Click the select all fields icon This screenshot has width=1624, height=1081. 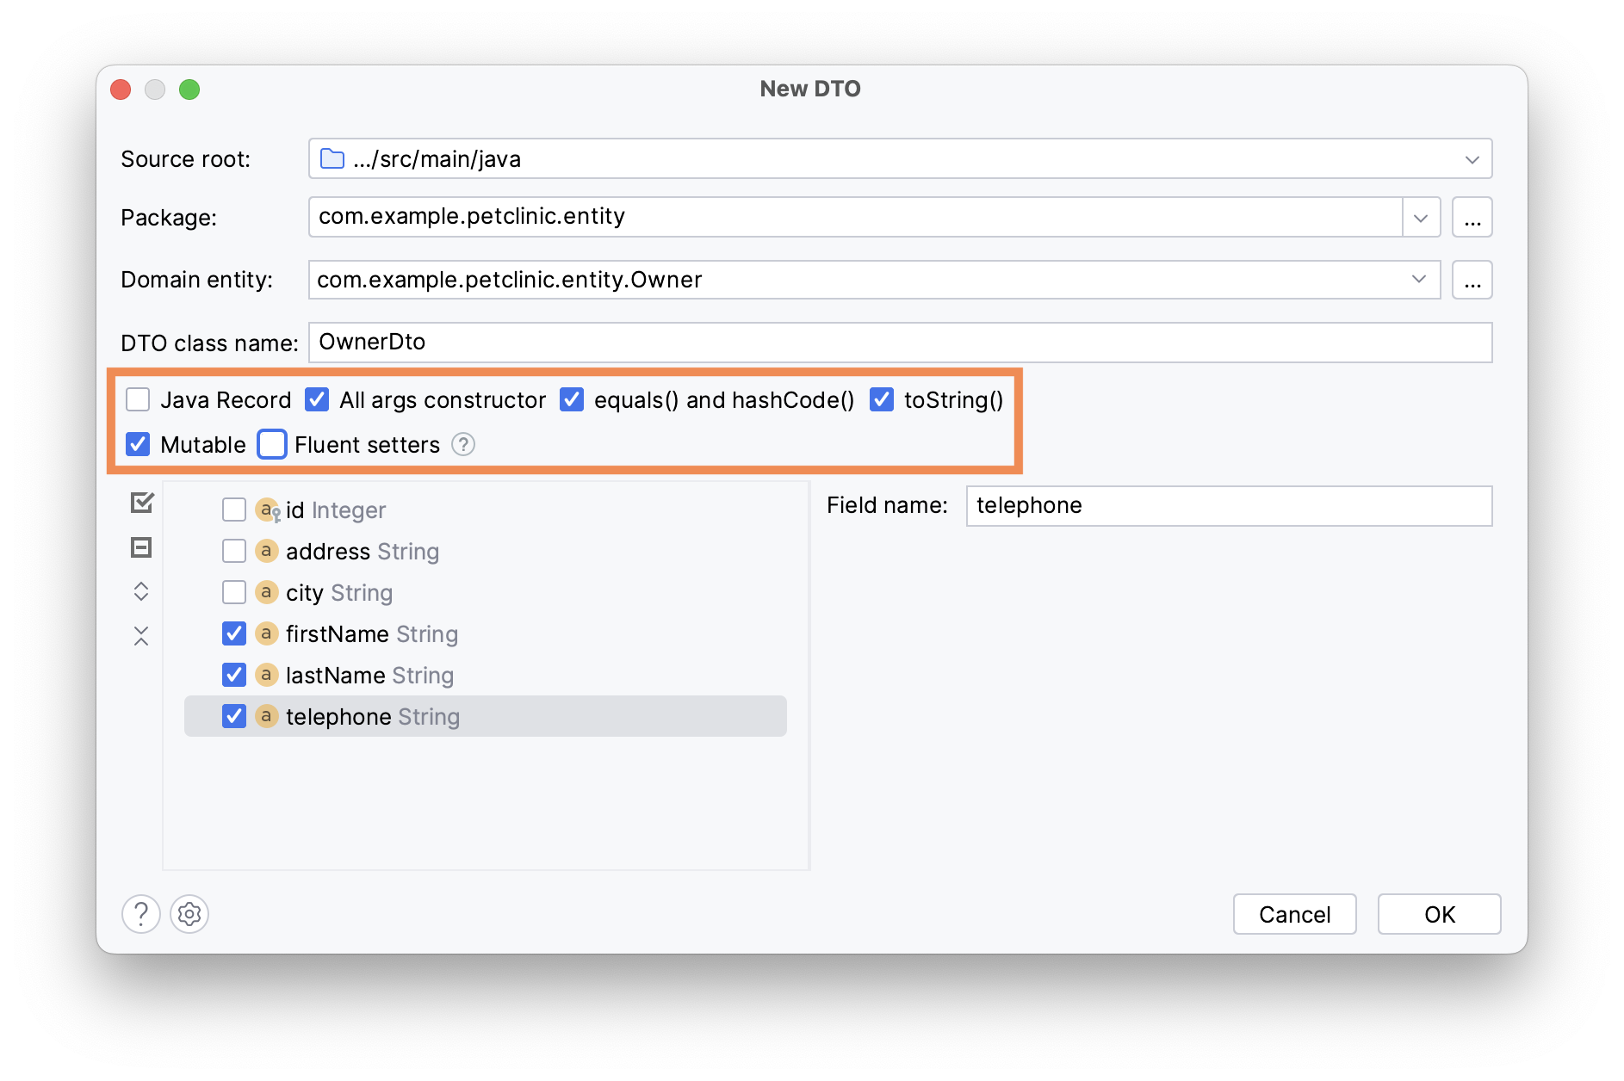(142, 503)
